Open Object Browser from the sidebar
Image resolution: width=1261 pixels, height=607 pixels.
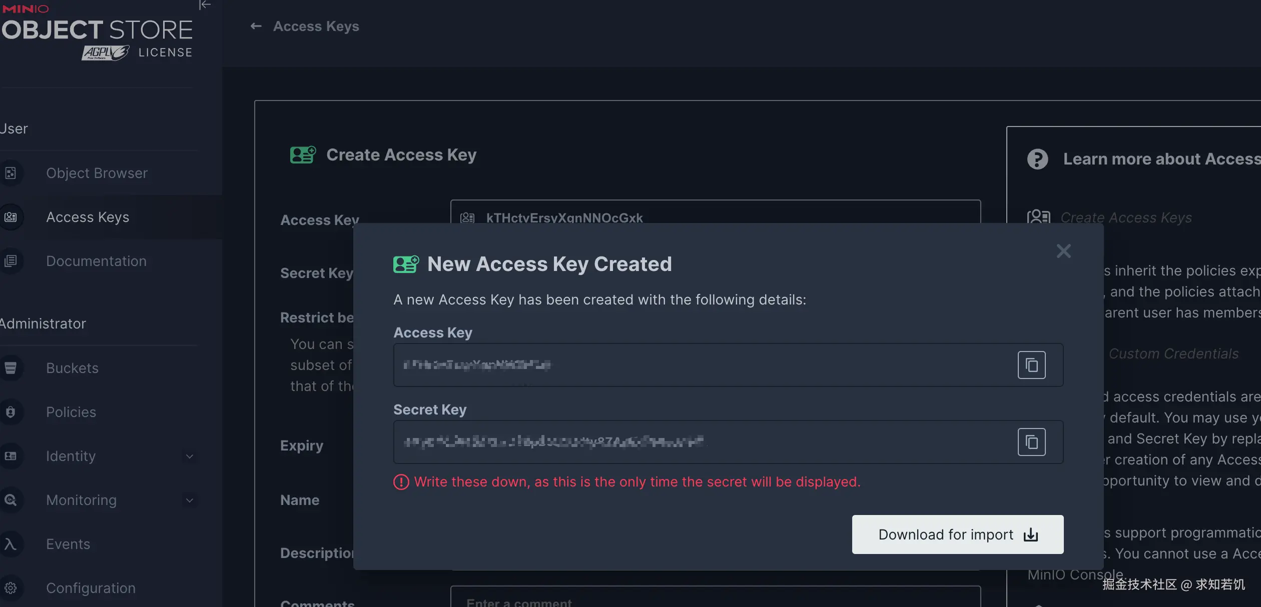97,173
